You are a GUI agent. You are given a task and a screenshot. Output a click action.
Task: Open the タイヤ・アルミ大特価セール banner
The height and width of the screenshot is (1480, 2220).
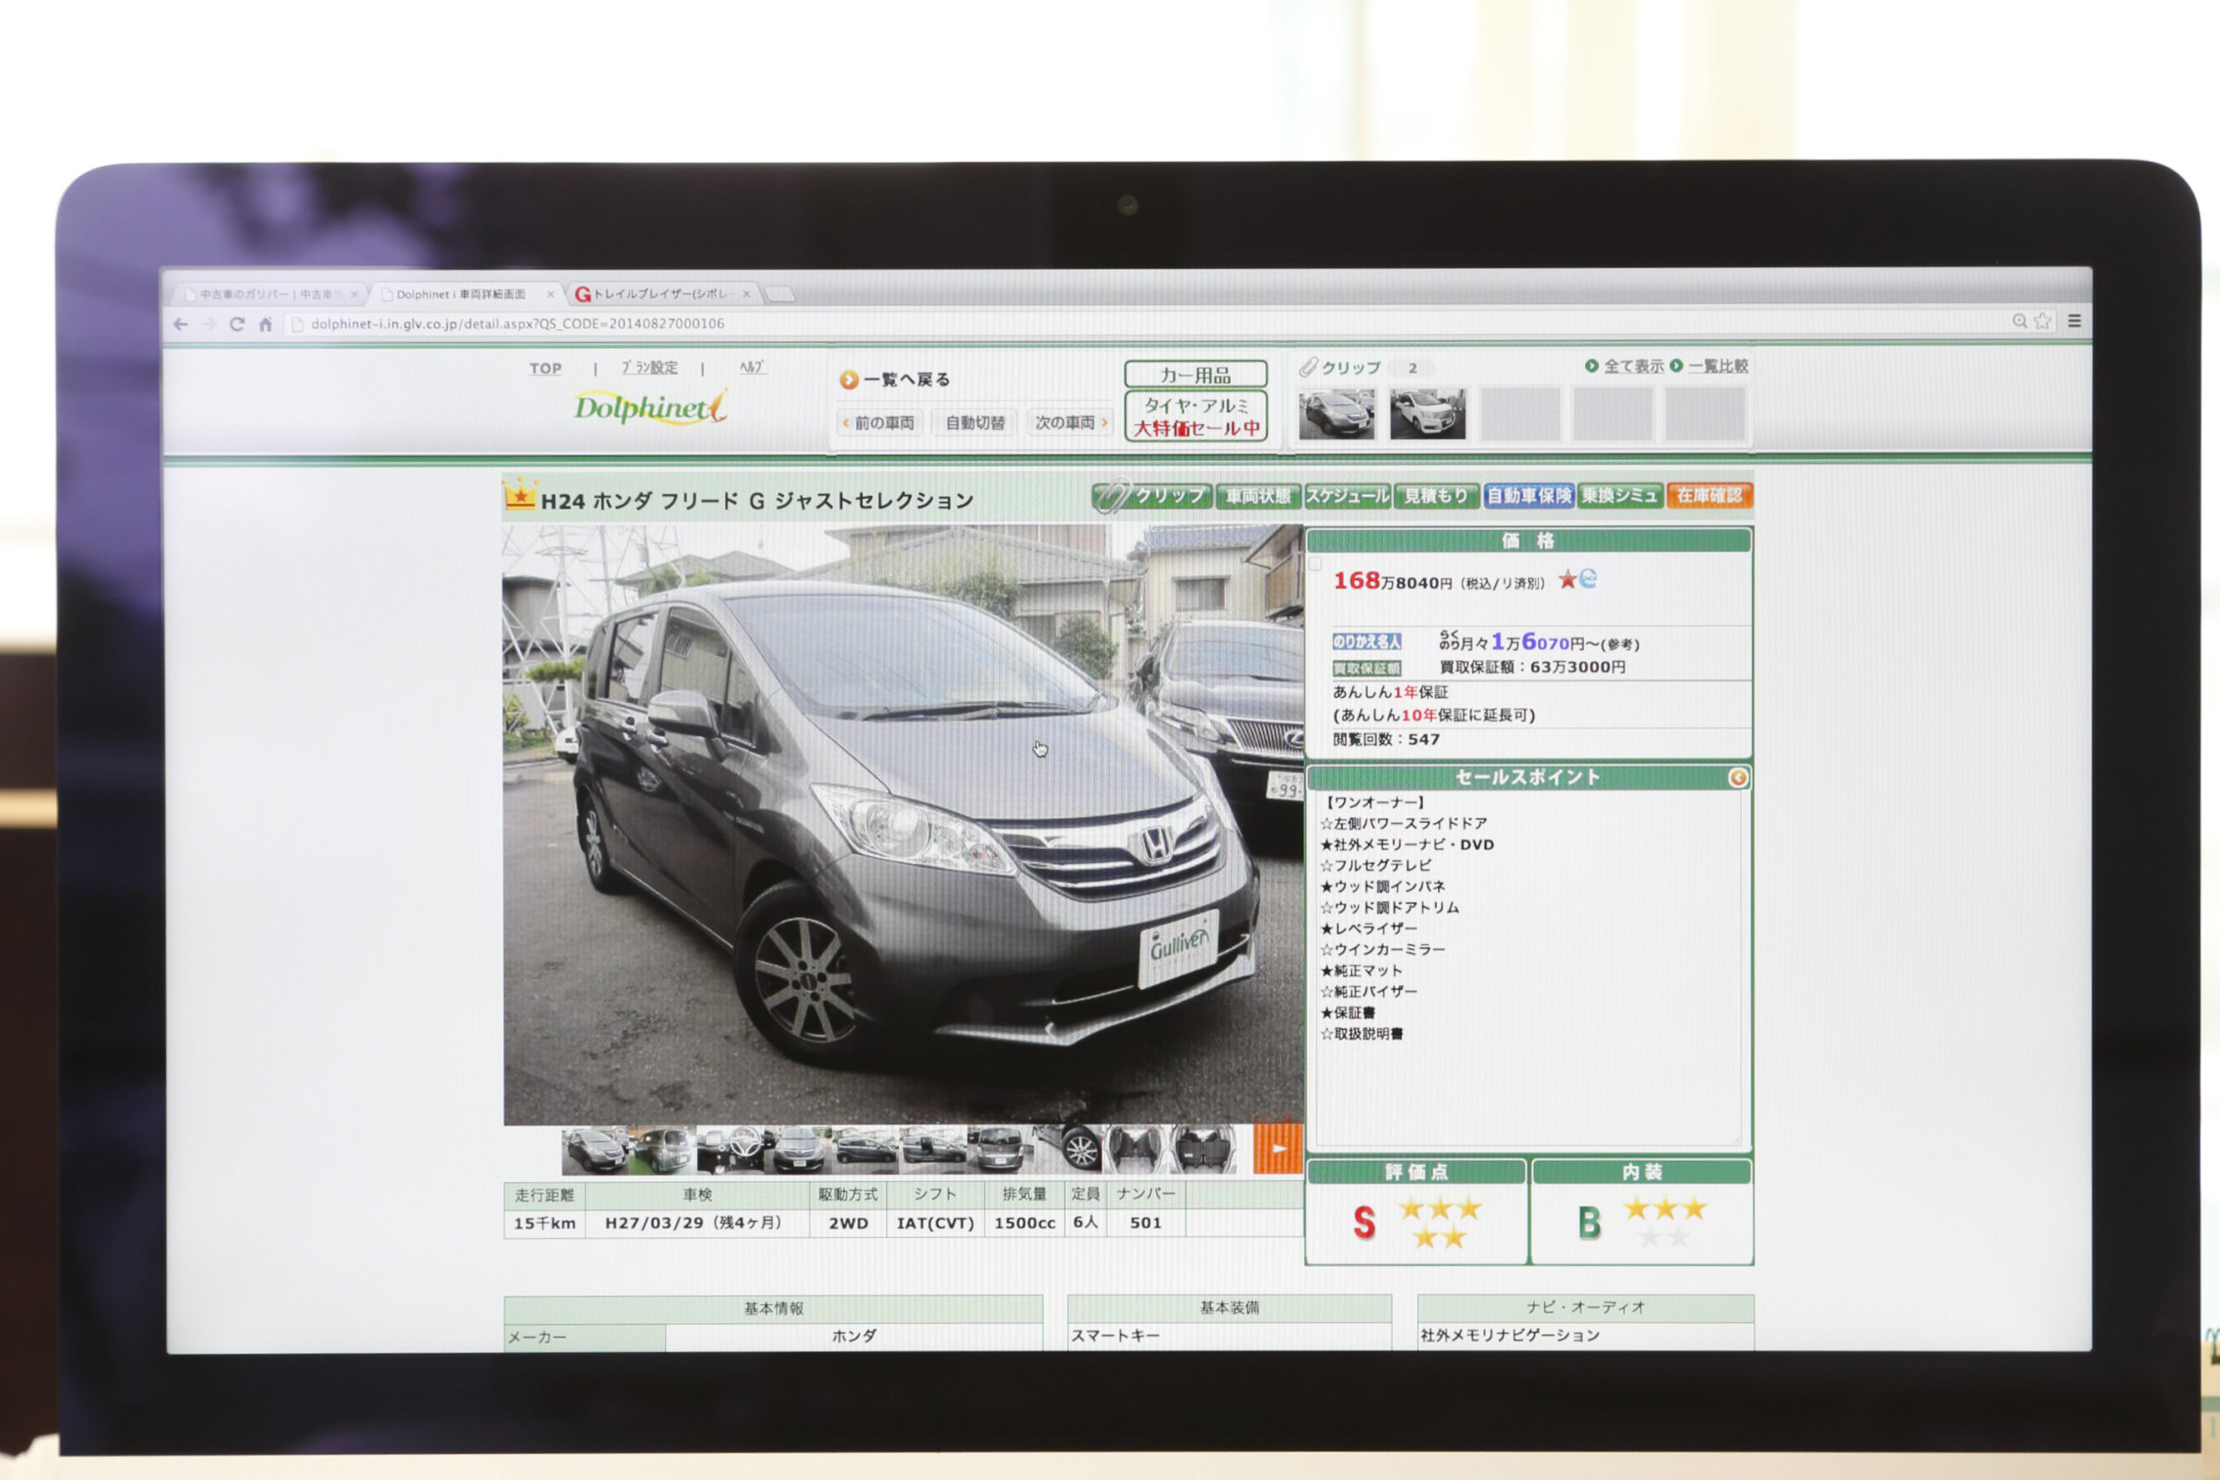coord(1196,416)
